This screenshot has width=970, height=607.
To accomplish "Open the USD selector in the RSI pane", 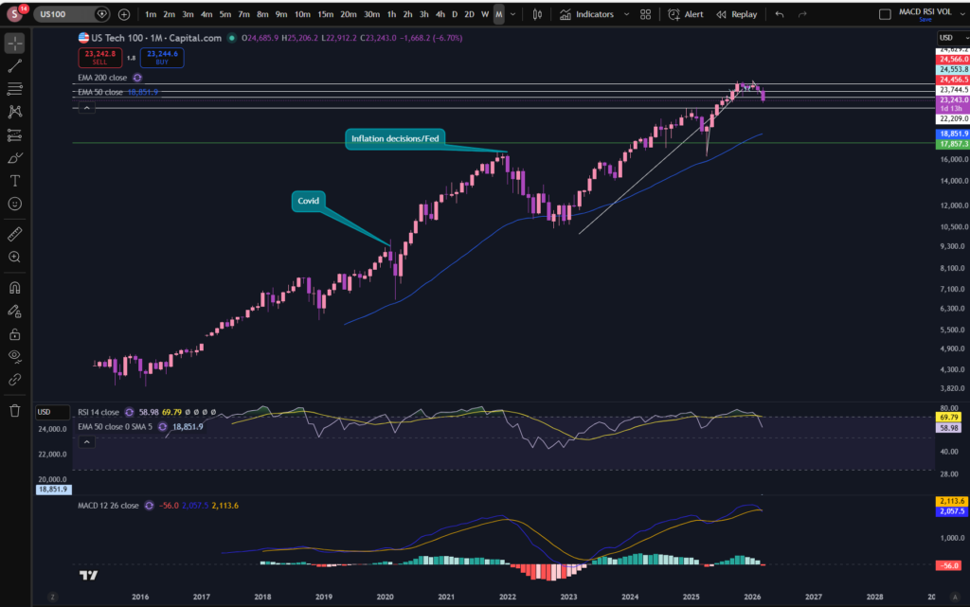I will [52, 412].
